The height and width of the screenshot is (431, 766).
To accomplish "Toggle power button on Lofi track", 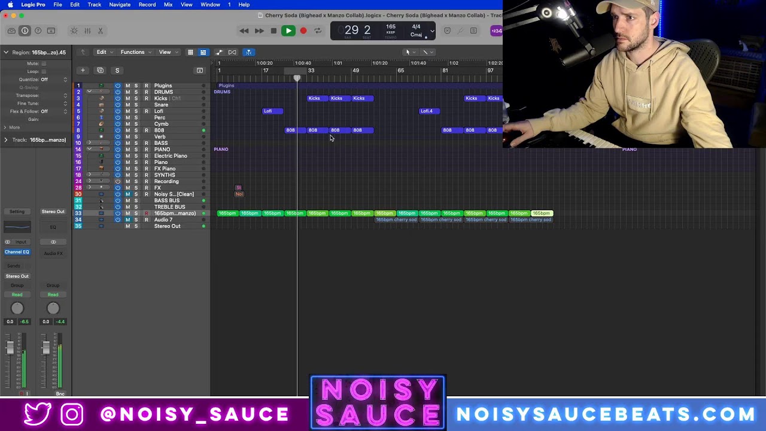I will [x=118, y=111].
